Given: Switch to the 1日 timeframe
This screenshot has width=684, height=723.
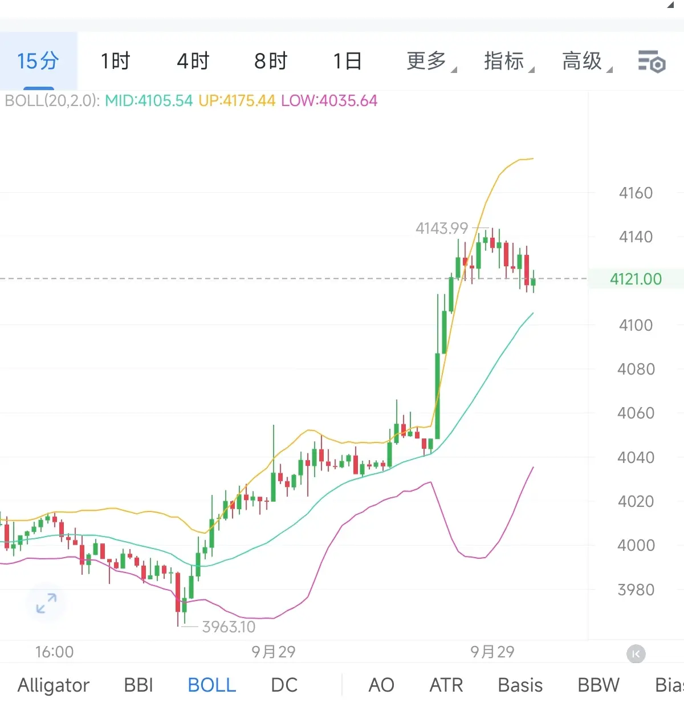Looking at the screenshot, I should click(x=348, y=61).
